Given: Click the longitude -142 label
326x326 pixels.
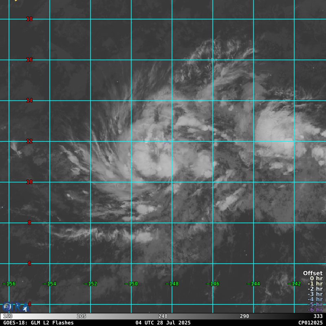Looking at the screenshot, I should (x=294, y=284).
